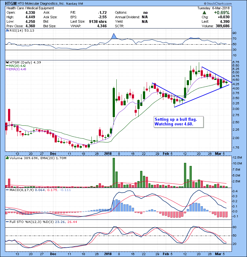The height and width of the screenshot is (257, 247).
Task: Click the RSI panel line-chart icon
Action: 7,30
